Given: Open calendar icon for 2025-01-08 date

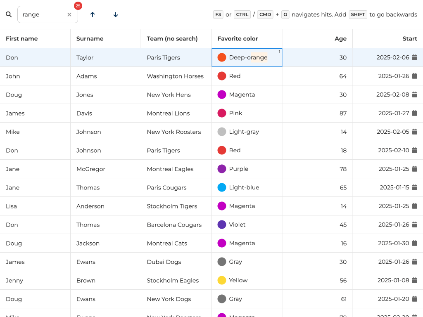Looking at the screenshot, I should (415, 280).
